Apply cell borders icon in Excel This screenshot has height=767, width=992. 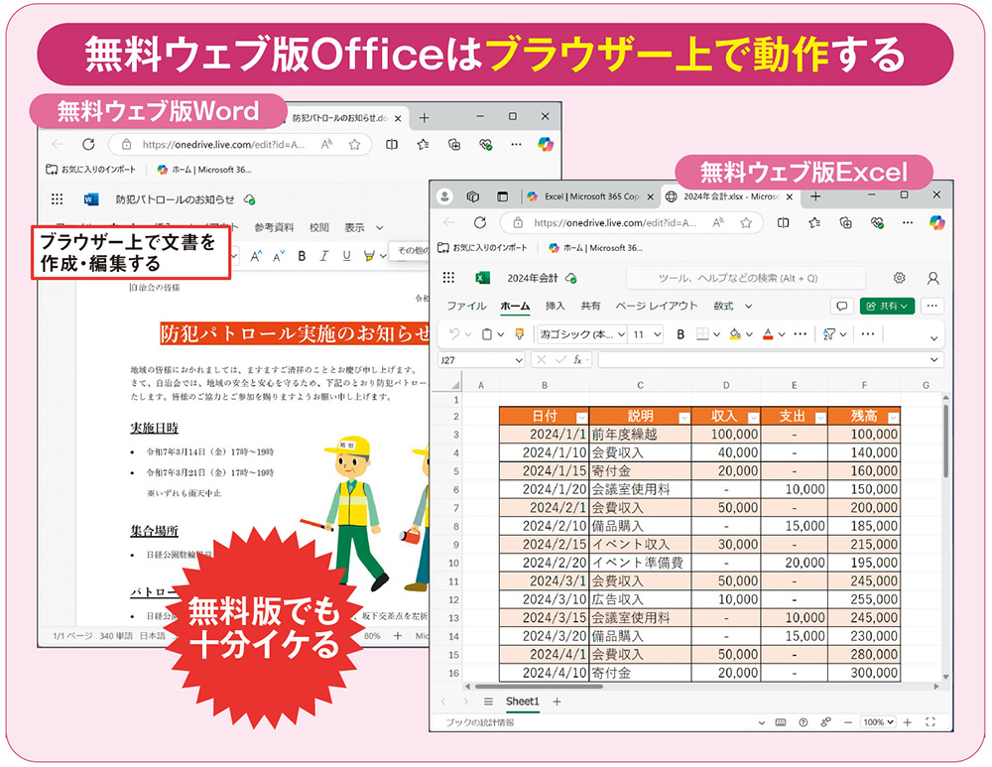pyautogui.click(x=702, y=334)
